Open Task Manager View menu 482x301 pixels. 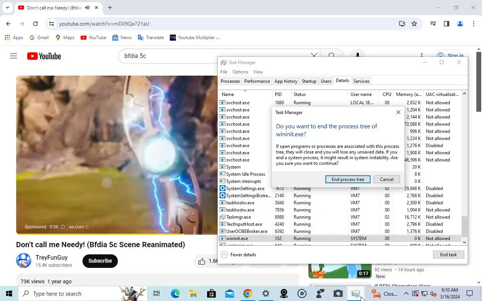(x=258, y=72)
